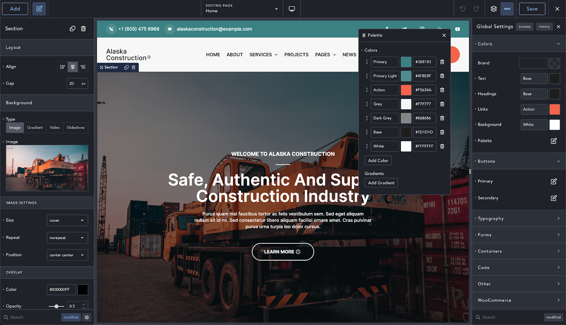566x325 pixels.
Task: Click the background image thumbnail
Action: tap(47, 168)
